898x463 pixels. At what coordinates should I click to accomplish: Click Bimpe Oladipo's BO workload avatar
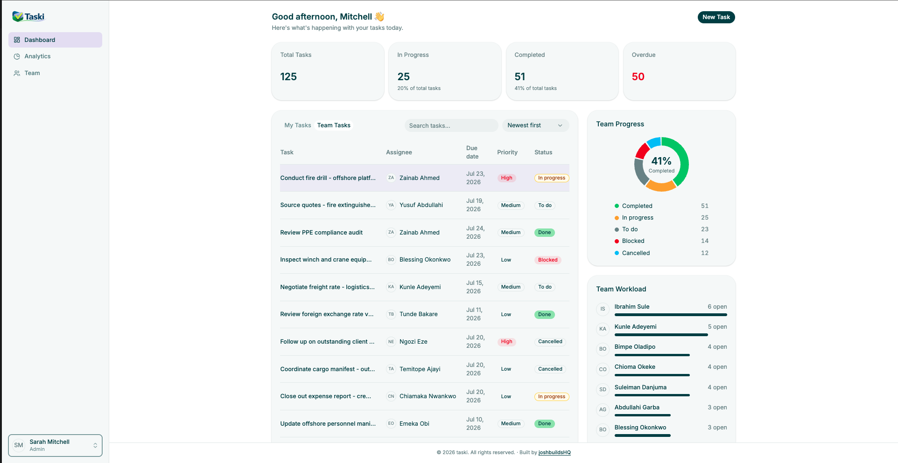tap(603, 349)
